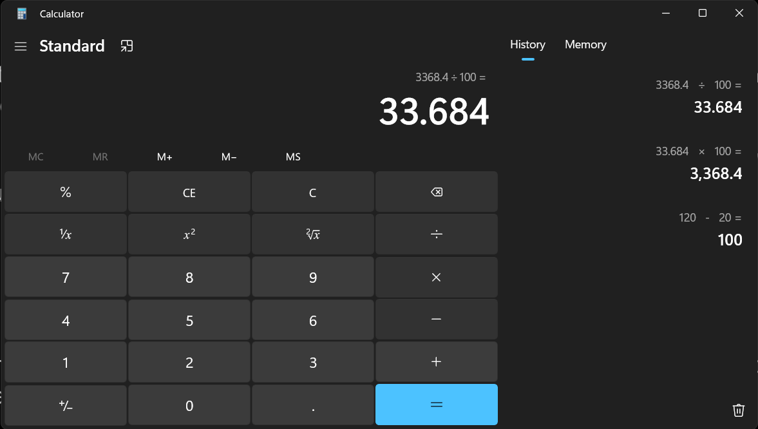Image resolution: width=758 pixels, height=429 pixels.
Task: Maximize the Calculator window
Action: 703,13
